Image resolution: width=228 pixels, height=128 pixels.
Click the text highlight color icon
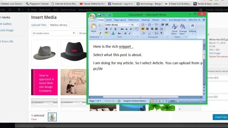click(x=107, y=33)
